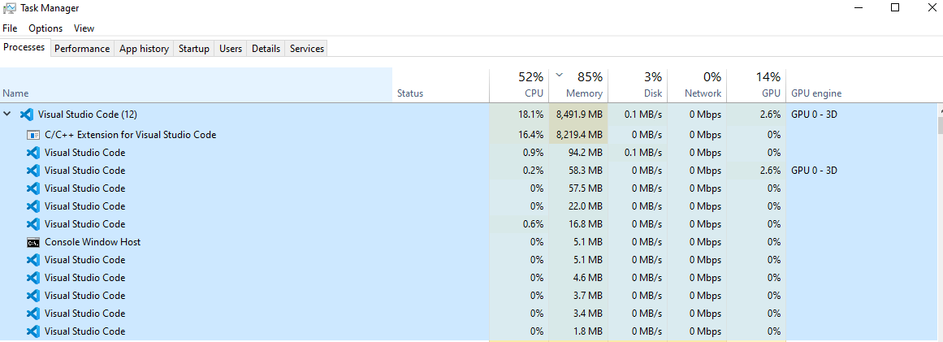The image size is (943, 342).
Task: Click the Memory column sort arrow
Action: coord(560,75)
